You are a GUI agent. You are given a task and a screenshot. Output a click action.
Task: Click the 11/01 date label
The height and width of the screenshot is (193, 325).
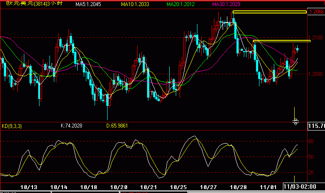coord(268,187)
